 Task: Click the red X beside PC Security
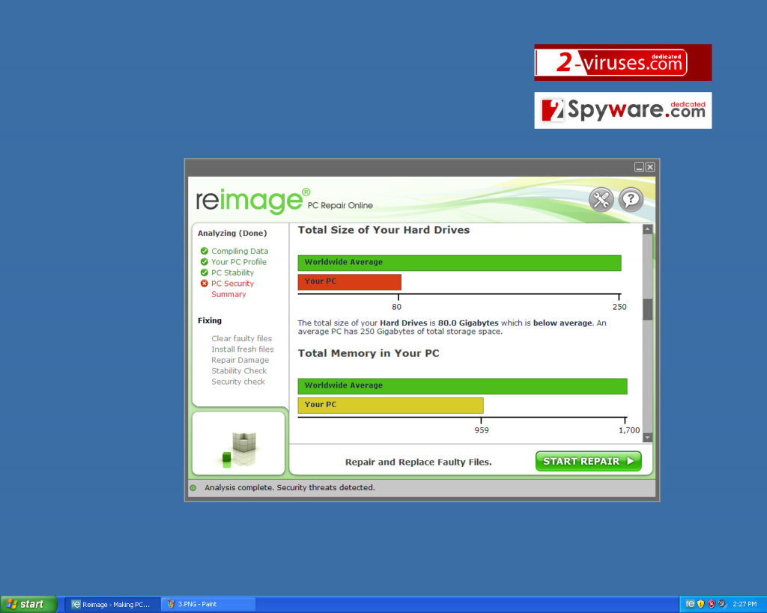coord(204,284)
